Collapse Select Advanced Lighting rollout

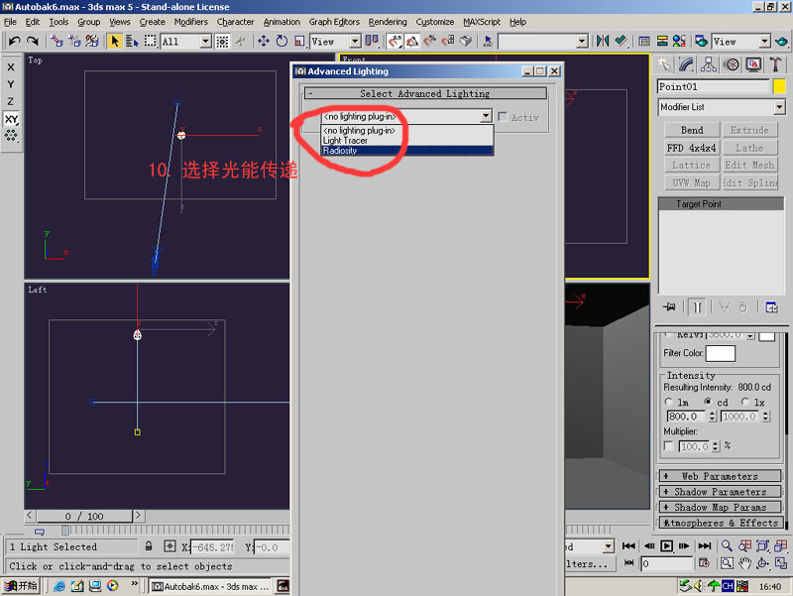[x=425, y=93]
